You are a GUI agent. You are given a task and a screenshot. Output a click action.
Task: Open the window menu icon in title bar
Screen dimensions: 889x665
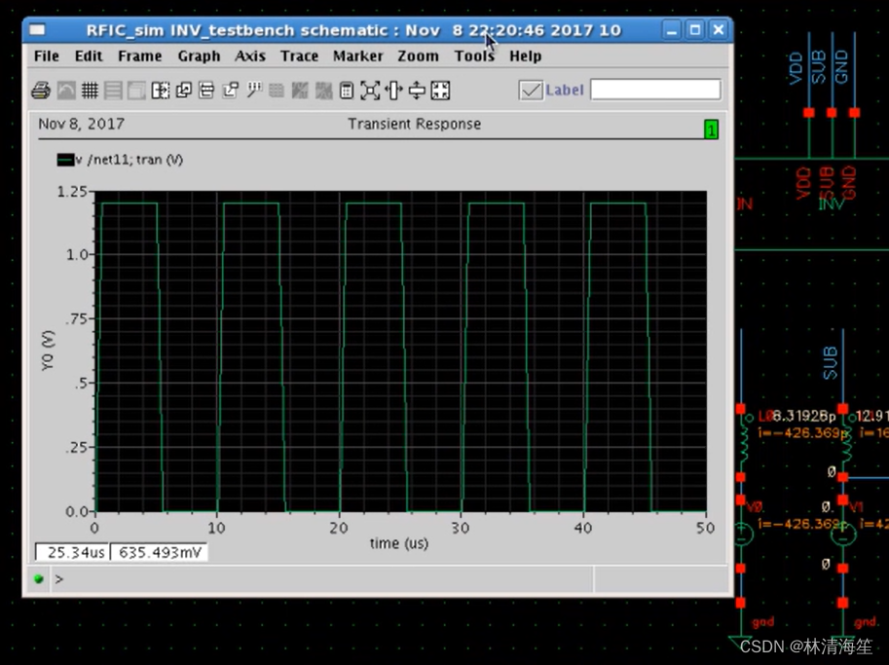click(x=37, y=29)
